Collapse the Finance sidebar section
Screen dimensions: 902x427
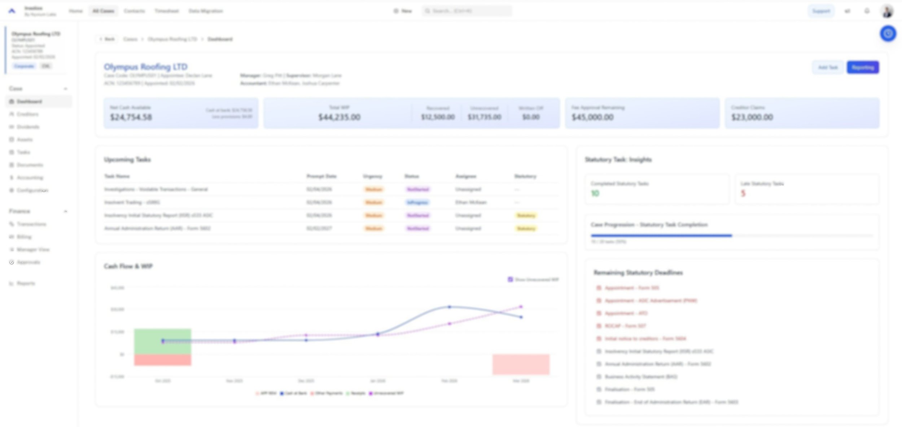pyautogui.click(x=65, y=211)
